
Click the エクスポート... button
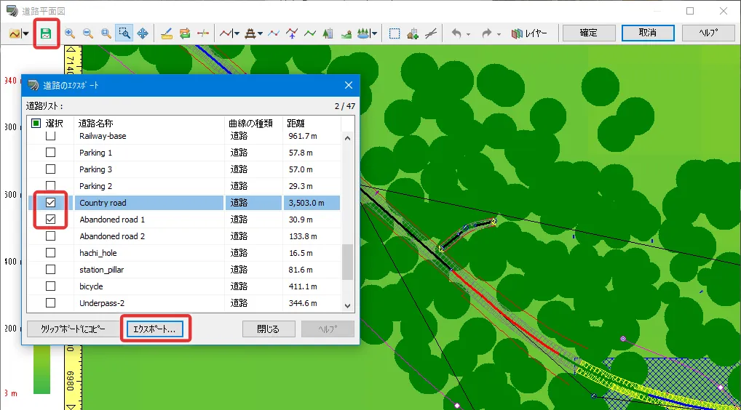[x=154, y=329]
